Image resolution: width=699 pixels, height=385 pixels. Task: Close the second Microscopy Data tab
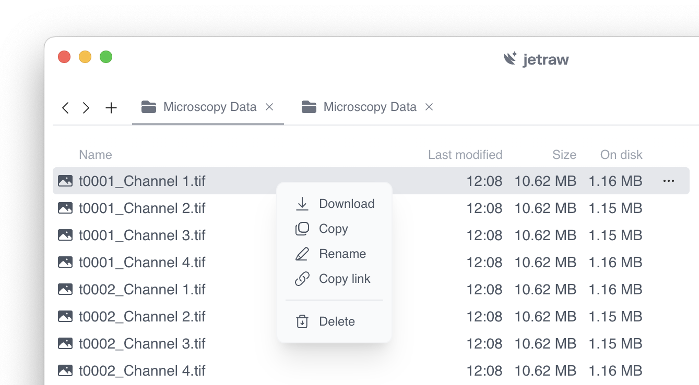[x=429, y=107]
